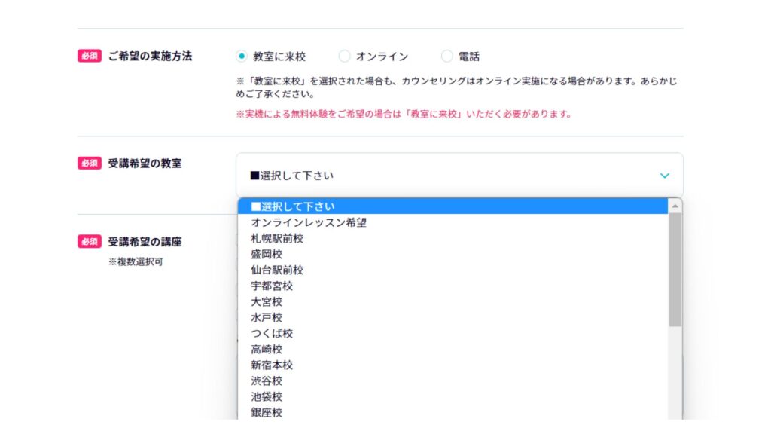Select 渋谷校 from dropdown
The image size is (771, 434).
tap(453, 381)
